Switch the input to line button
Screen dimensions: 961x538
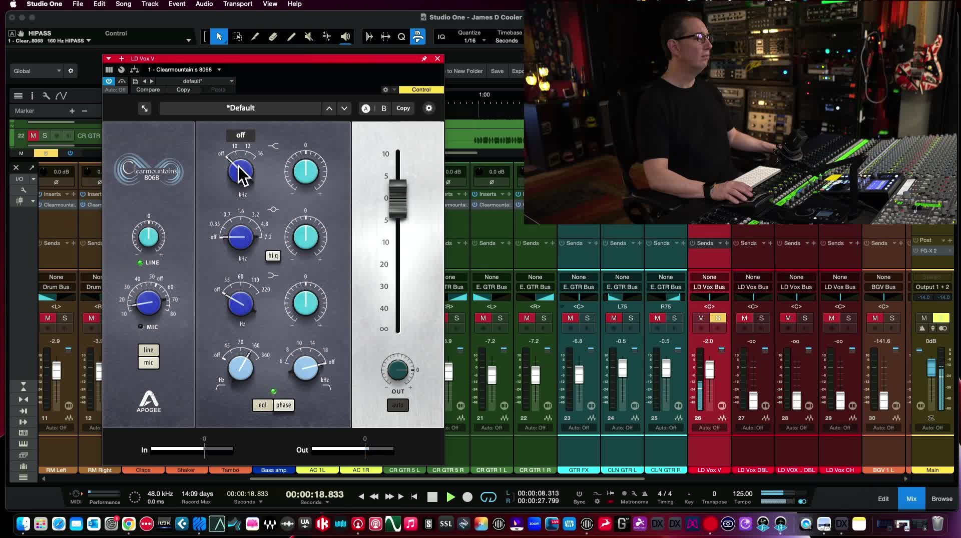pyautogui.click(x=149, y=350)
